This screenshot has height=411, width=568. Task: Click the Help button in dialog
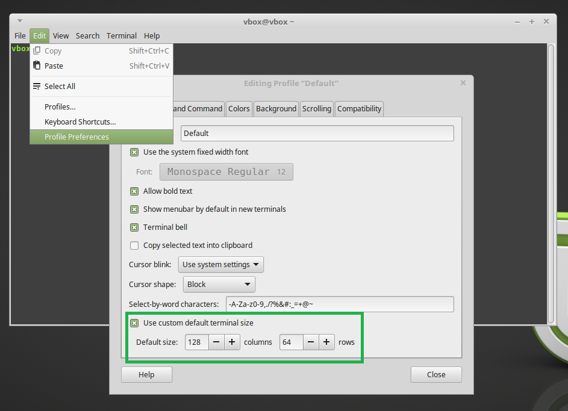coord(146,374)
